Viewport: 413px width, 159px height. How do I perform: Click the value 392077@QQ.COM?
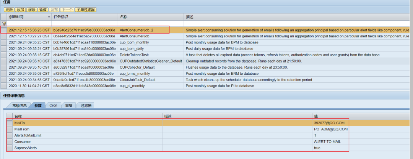(329, 123)
